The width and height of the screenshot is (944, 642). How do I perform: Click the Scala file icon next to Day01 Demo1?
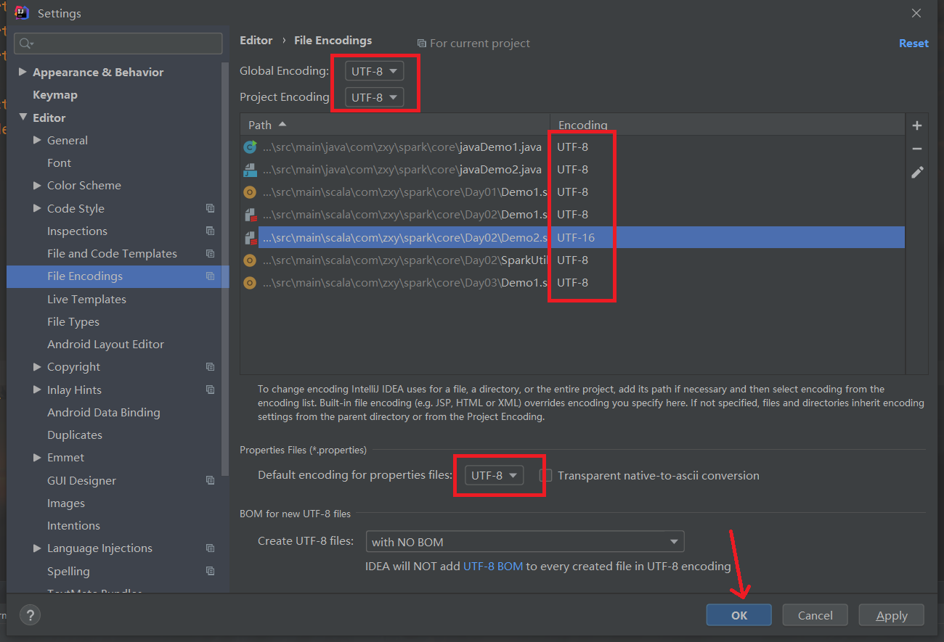250,192
